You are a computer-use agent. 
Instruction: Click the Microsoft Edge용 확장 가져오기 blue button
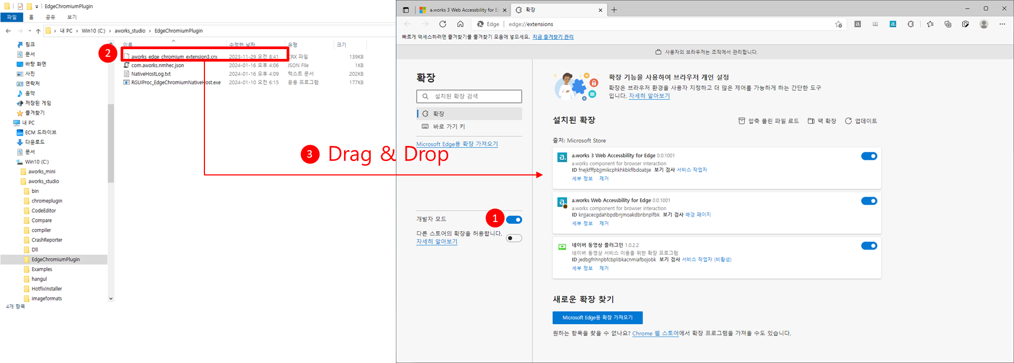coord(597,318)
